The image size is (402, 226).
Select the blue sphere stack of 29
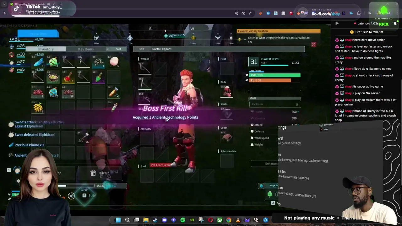point(53,92)
